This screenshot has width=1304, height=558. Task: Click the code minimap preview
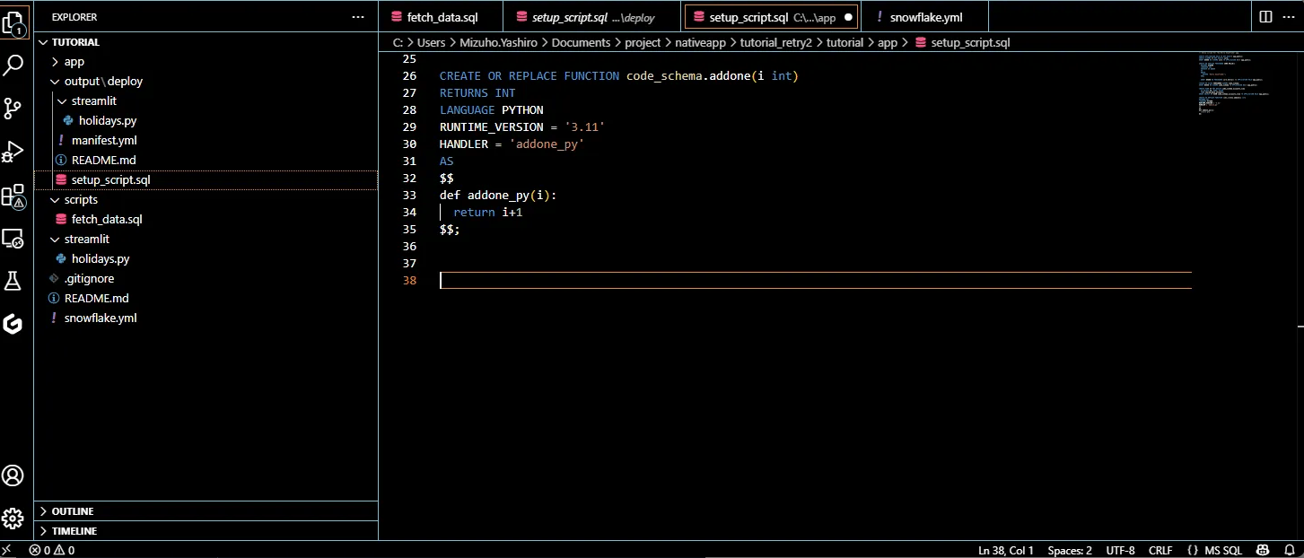coord(1235,83)
